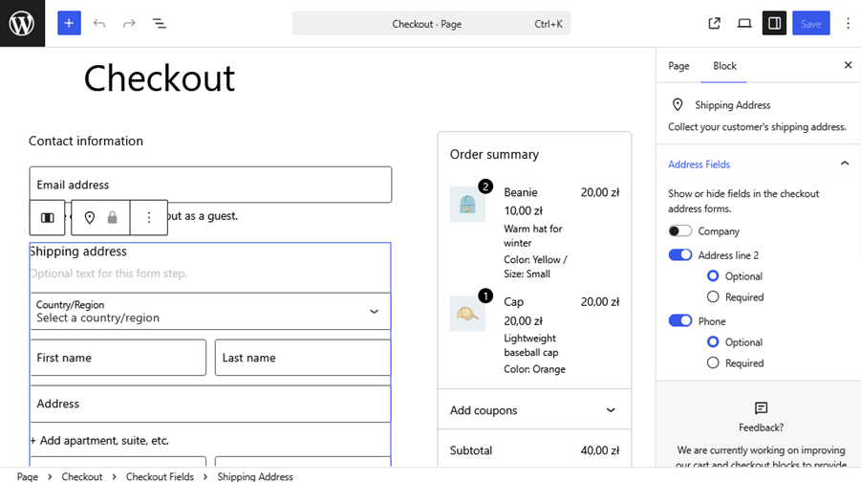861x482 pixels.
Task: Click the Shipping Address block type icon
Action: [x=90, y=218]
